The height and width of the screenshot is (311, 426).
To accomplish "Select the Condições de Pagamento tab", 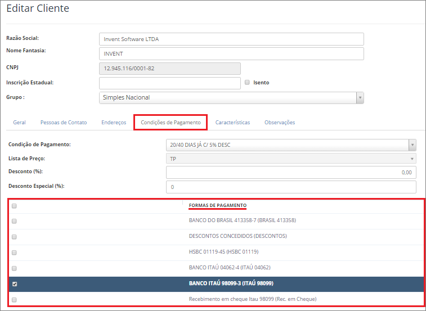I will click(x=171, y=123).
